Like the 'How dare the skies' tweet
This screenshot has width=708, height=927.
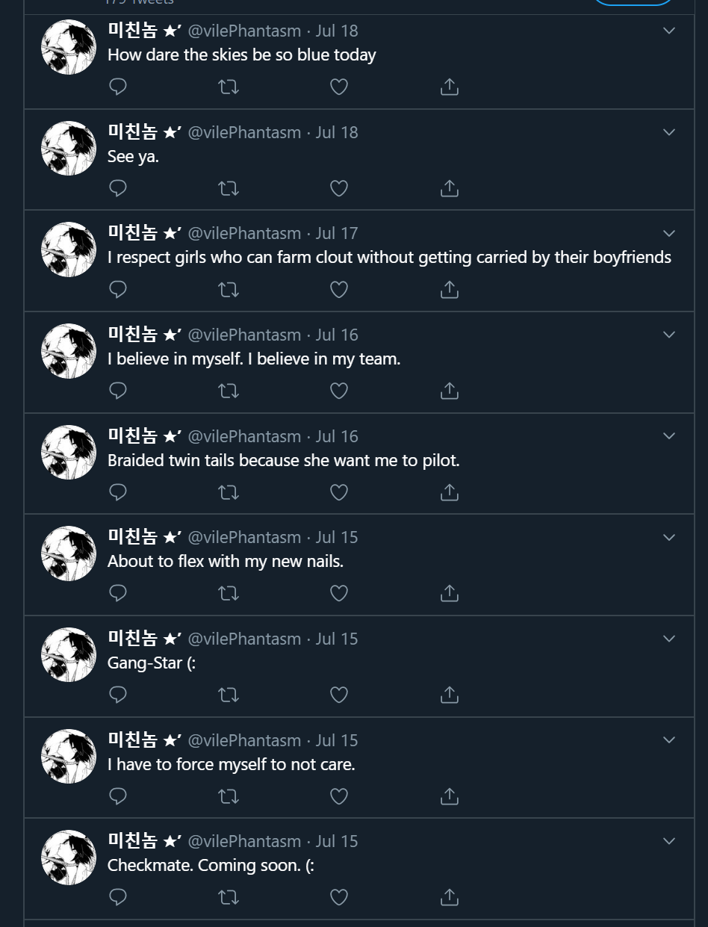click(x=339, y=87)
